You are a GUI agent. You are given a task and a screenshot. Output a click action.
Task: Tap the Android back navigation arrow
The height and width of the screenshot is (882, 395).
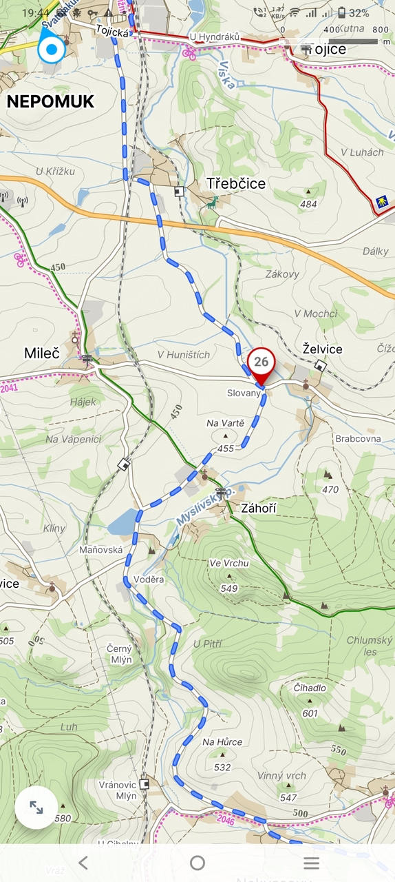point(83,863)
